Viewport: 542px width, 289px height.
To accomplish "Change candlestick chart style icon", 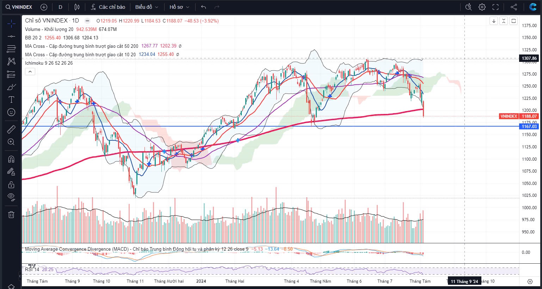I will [77, 7].
